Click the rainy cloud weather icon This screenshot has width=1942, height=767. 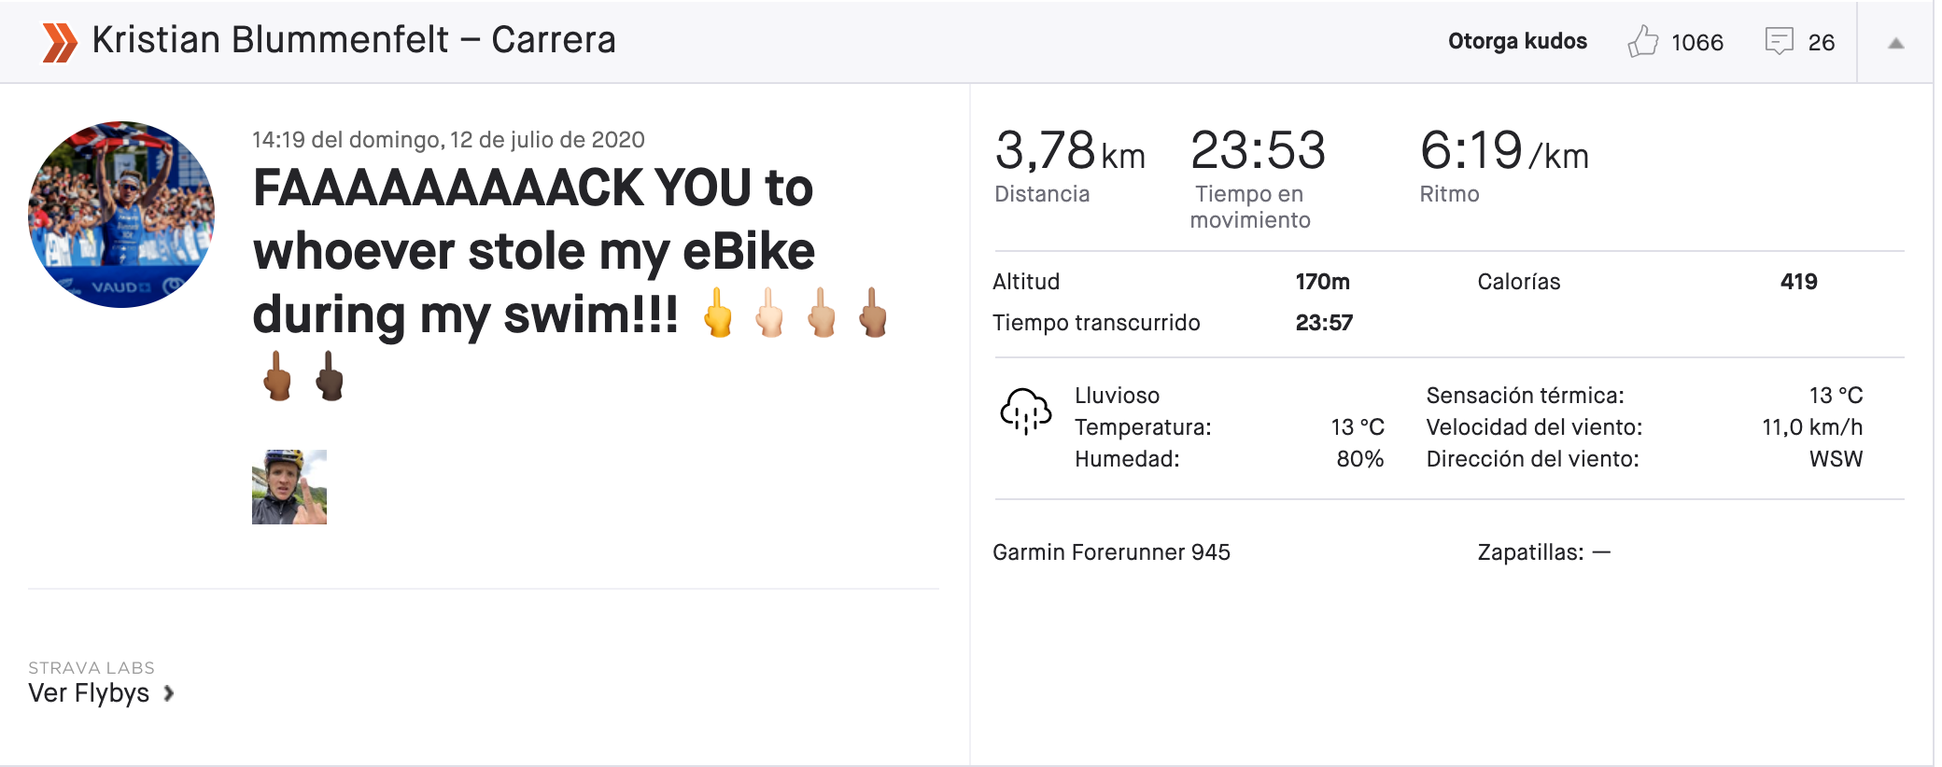(x=1025, y=411)
